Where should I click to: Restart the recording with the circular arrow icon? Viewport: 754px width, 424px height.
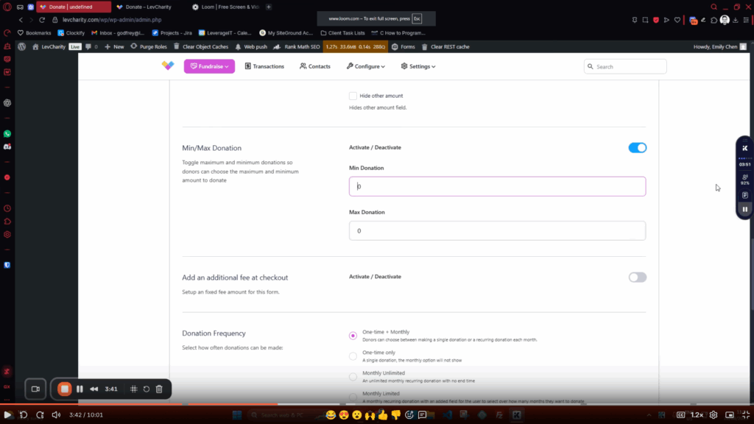pyautogui.click(x=147, y=389)
